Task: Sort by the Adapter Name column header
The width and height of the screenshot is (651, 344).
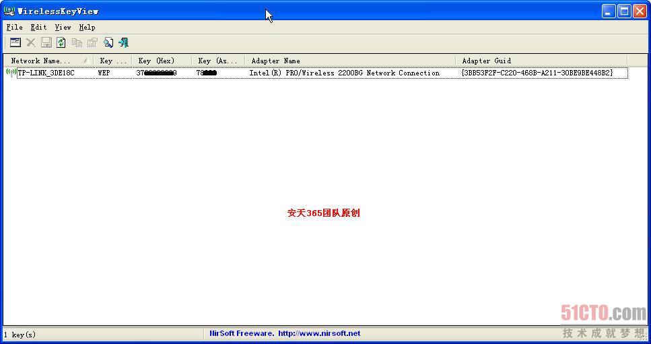Action: coord(351,61)
